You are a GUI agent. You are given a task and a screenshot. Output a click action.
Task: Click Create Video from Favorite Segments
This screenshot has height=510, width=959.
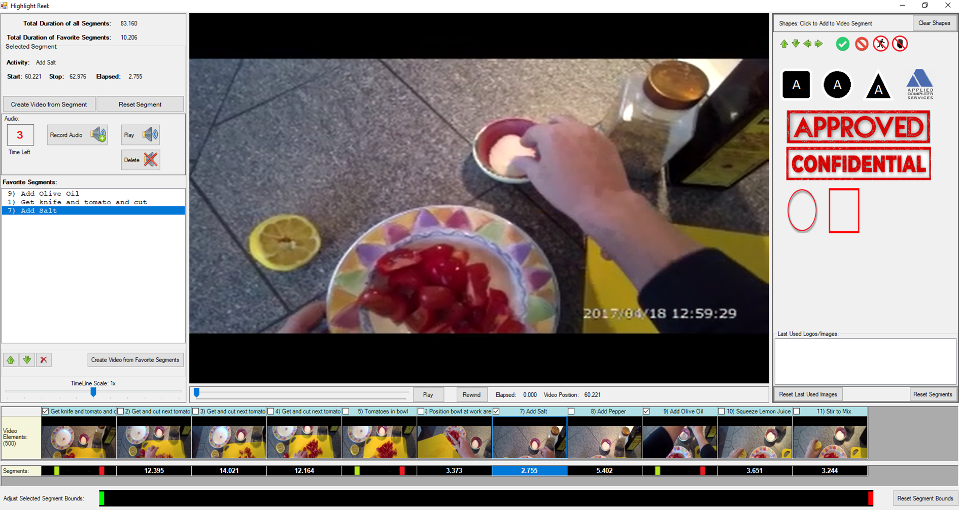134,360
